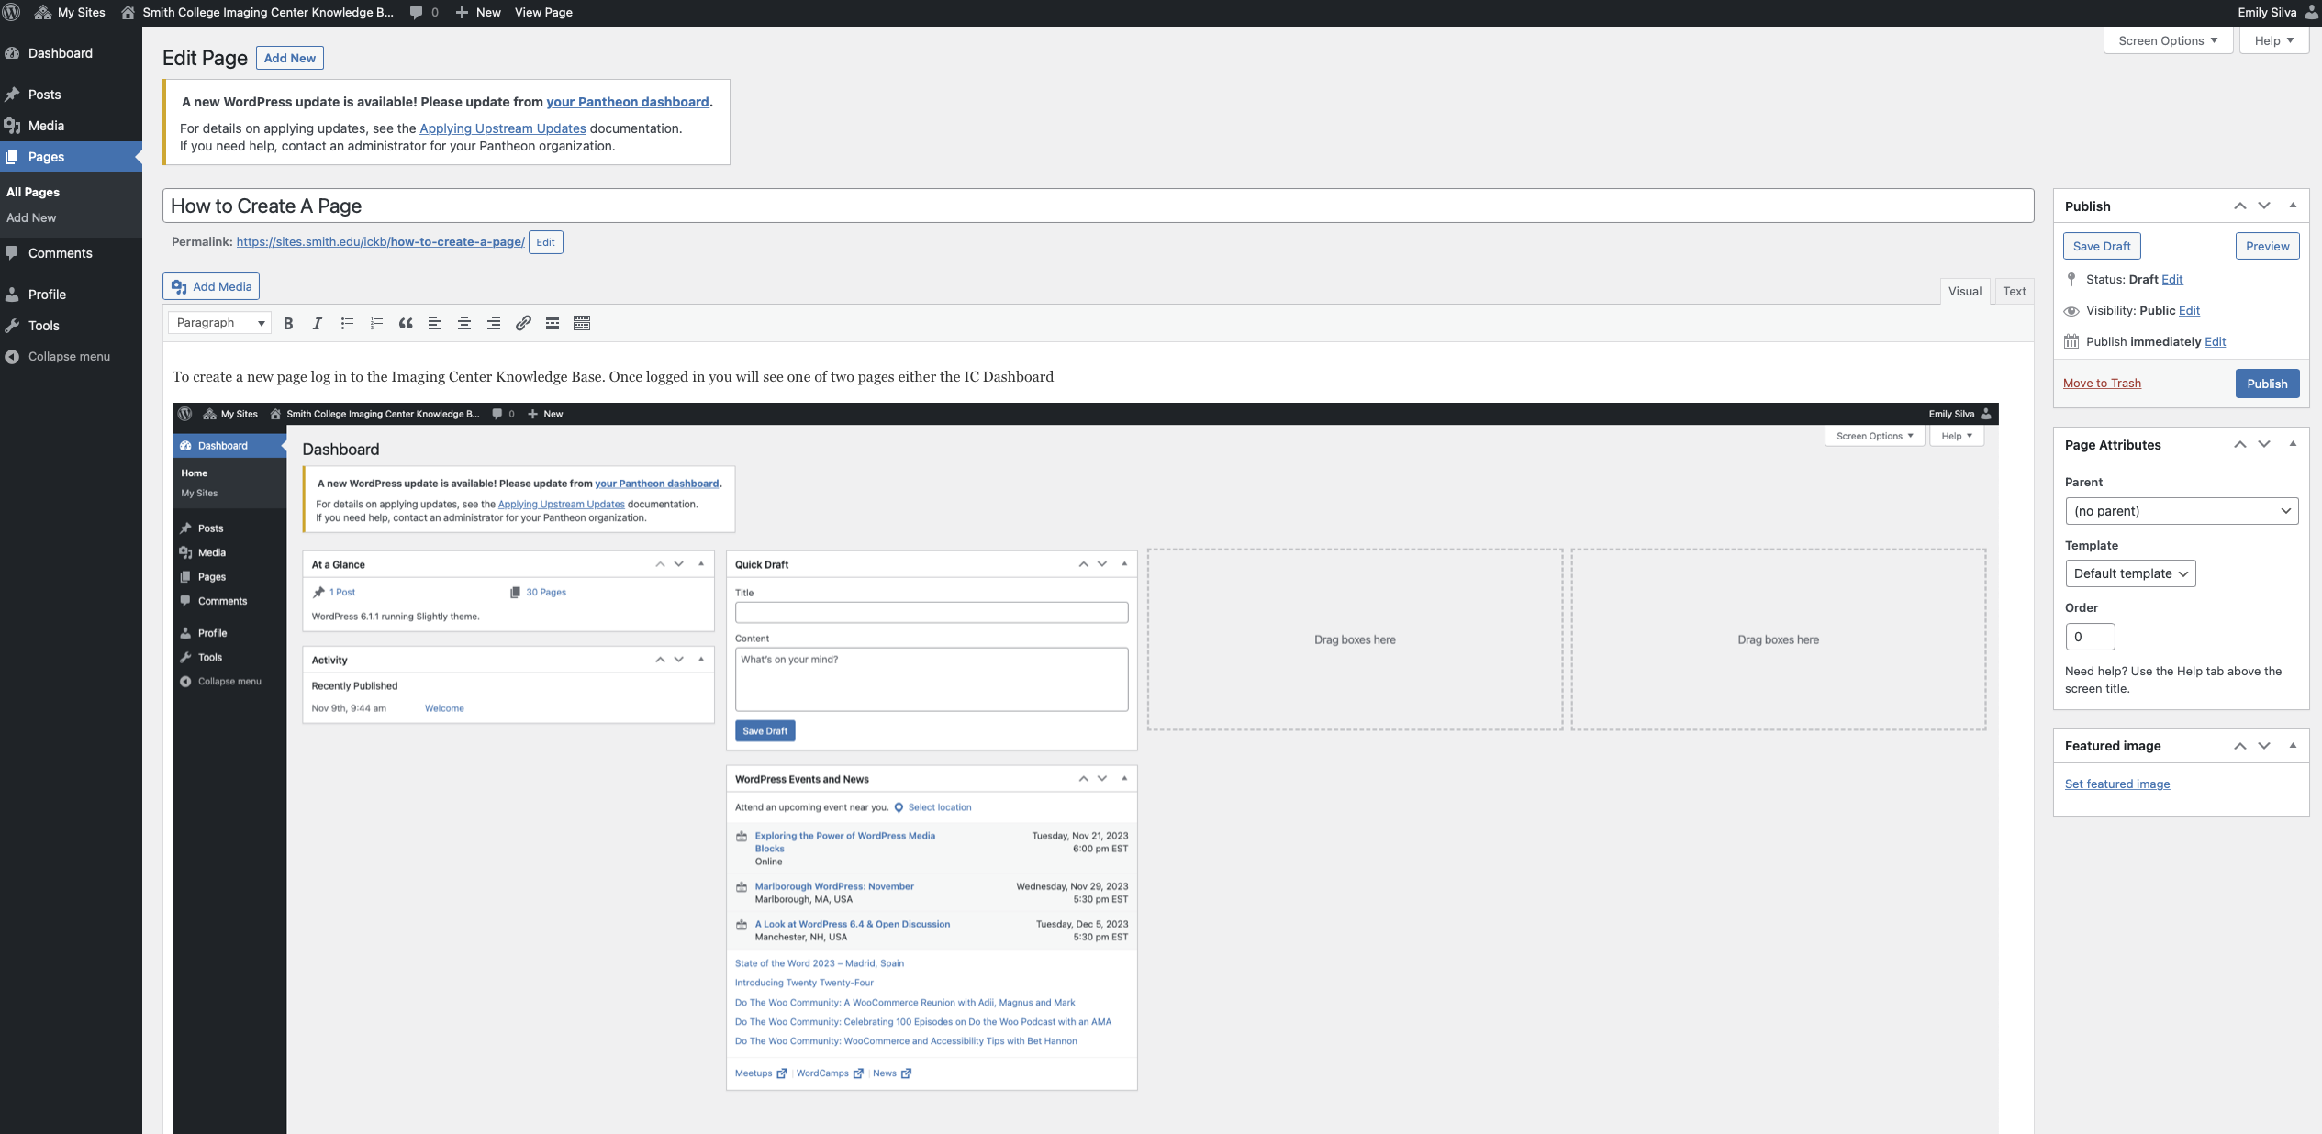Screen dimensions: 2322x1134
Task: Open My Sites in the admin bar
Action: (x=70, y=12)
